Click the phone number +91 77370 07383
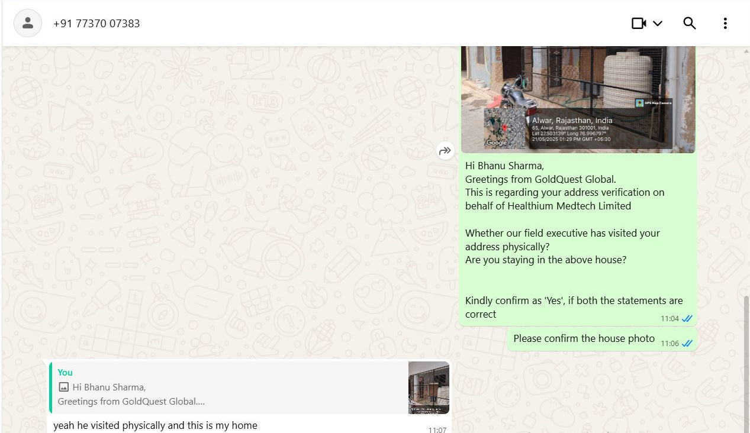 click(96, 24)
